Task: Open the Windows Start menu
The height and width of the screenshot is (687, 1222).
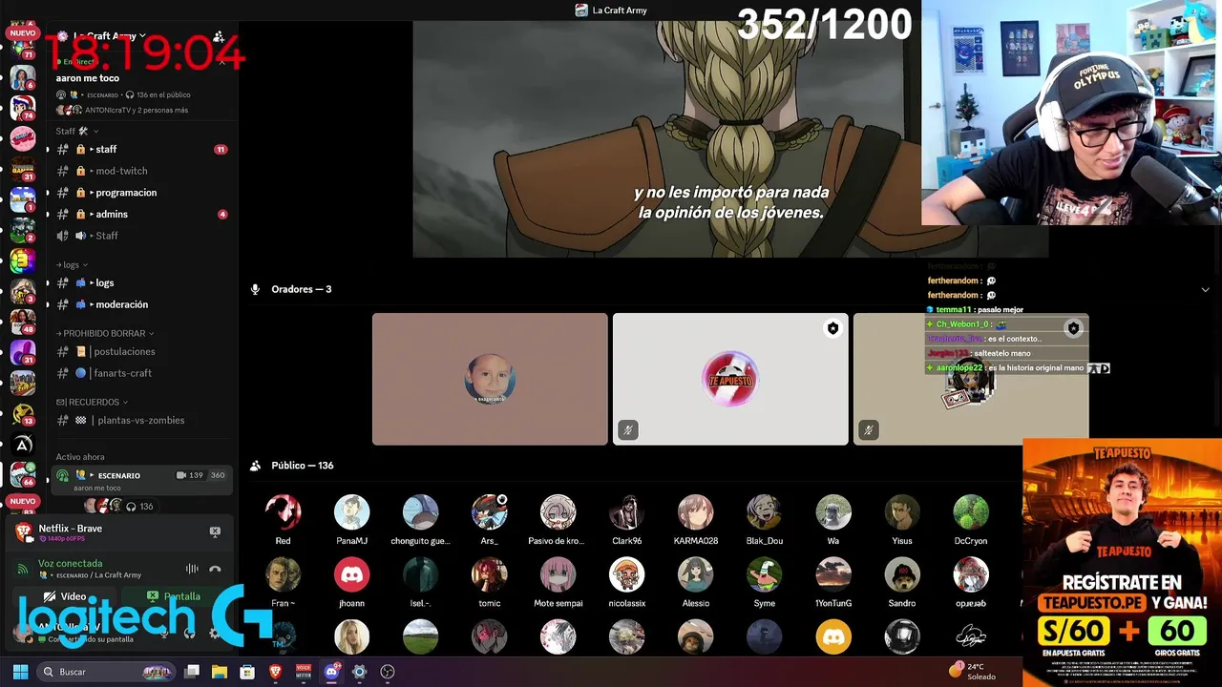Action: [20, 672]
